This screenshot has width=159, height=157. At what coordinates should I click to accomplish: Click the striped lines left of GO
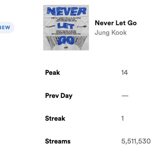[52, 41]
